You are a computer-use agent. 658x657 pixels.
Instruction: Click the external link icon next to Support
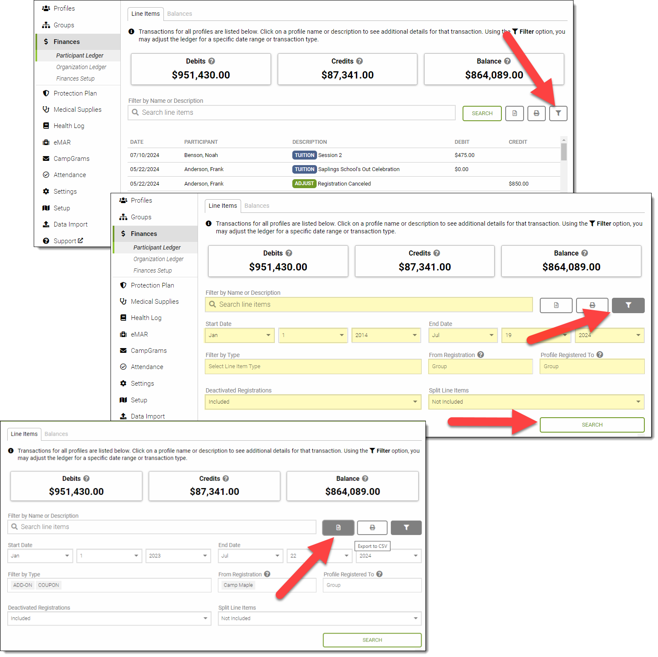pyautogui.click(x=81, y=241)
